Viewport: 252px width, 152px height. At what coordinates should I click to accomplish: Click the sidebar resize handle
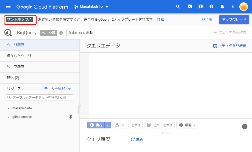(x=80, y=110)
